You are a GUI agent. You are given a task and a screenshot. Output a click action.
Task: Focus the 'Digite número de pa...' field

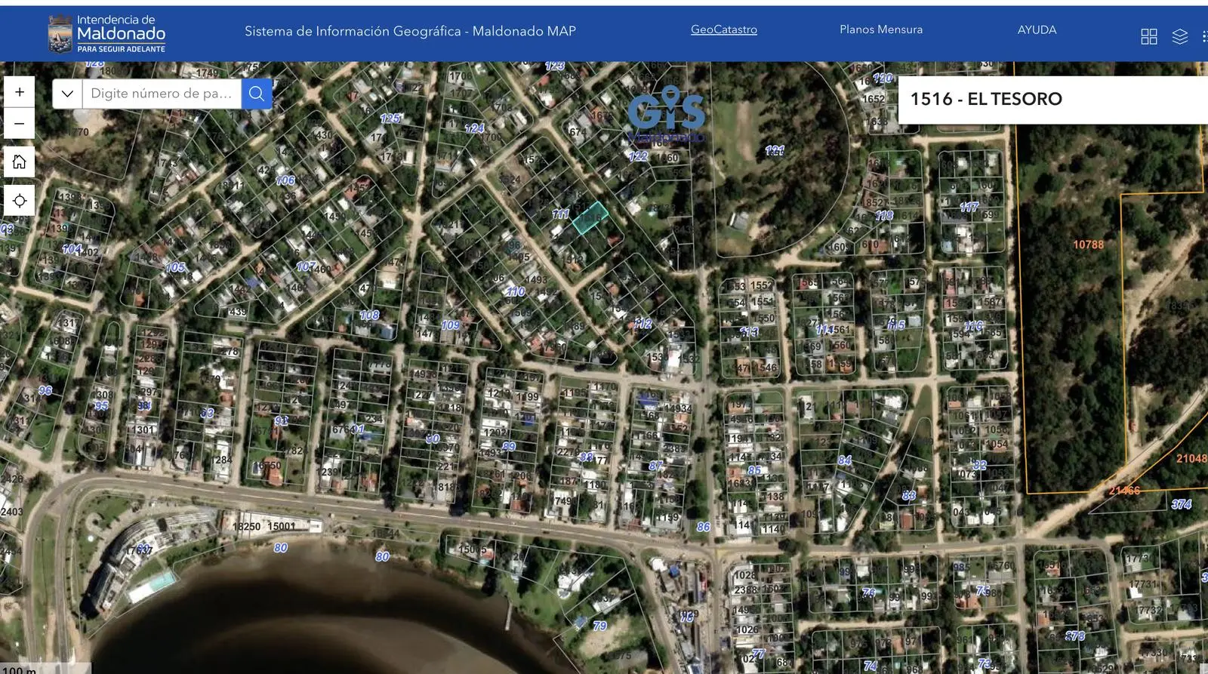click(162, 94)
